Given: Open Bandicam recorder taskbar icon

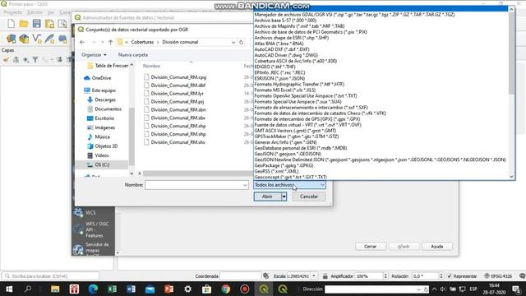Looking at the screenshot, I should click(245, 289).
